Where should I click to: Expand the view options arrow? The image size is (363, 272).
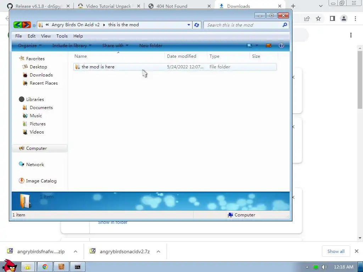click(257, 46)
